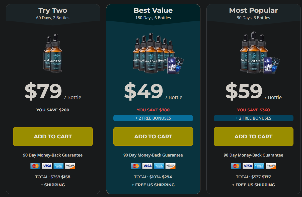Click the Discover icon in Best Value card
Image resolution: width=302 pixels, height=197 pixels.
point(170,166)
